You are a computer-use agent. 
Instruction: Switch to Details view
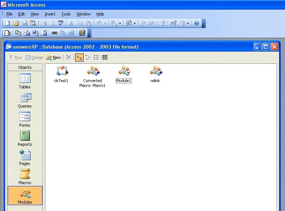pyautogui.click(x=104, y=57)
